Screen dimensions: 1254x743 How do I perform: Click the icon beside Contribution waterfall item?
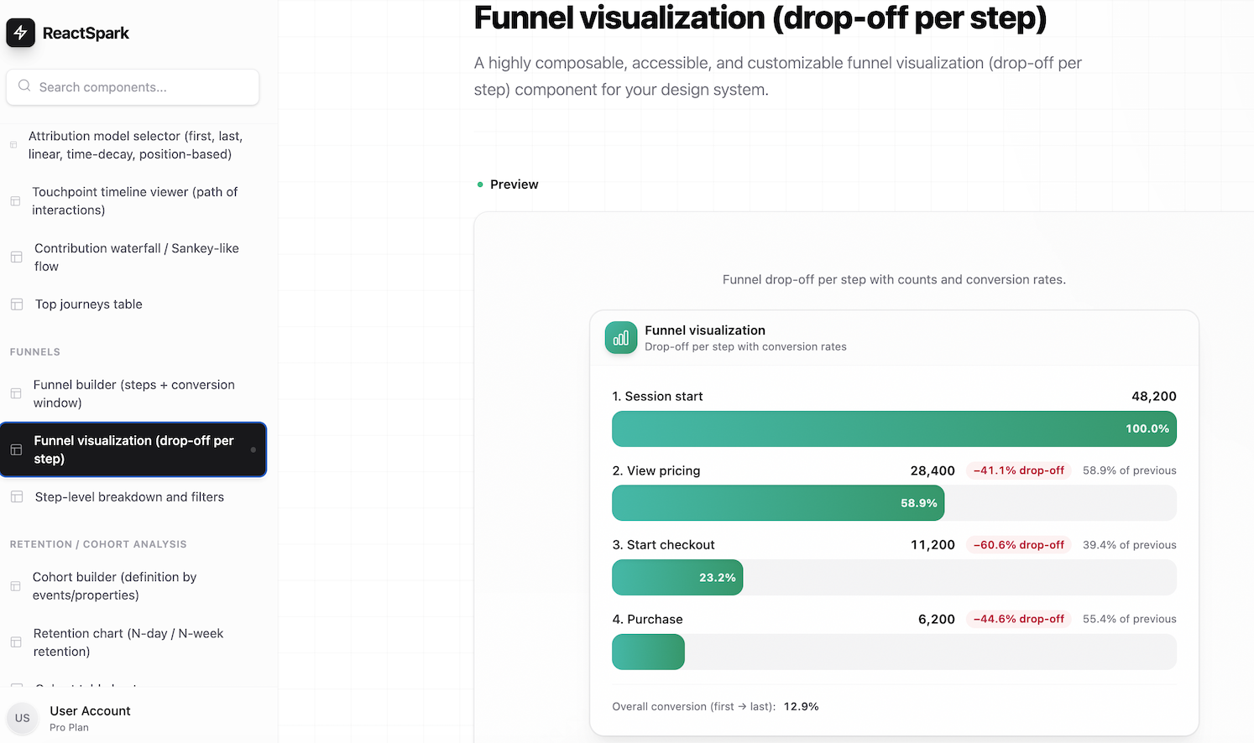[x=17, y=257]
